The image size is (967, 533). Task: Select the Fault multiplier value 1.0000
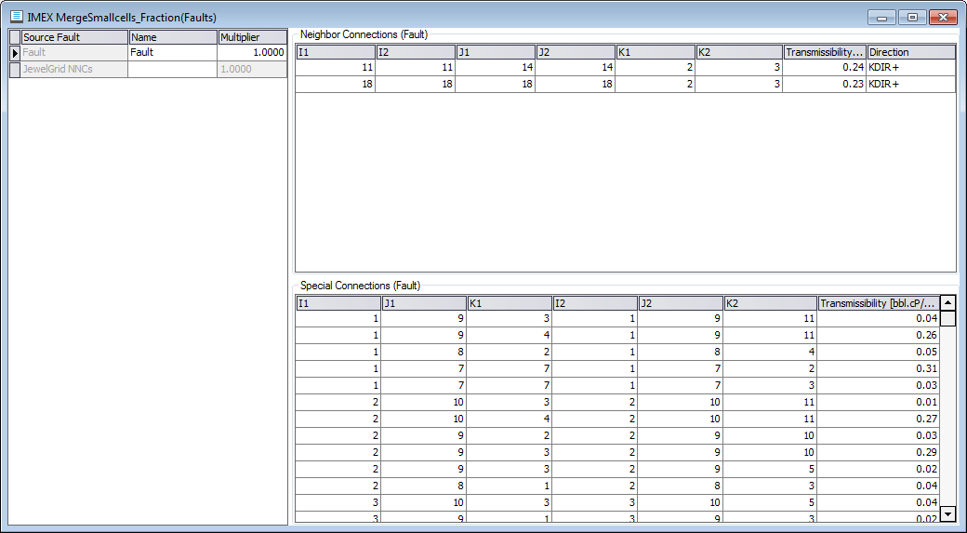point(251,53)
